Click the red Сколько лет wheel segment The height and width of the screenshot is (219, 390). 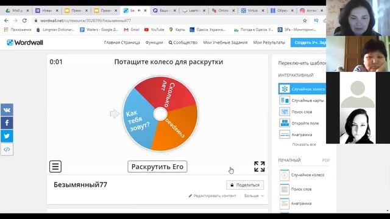(167, 92)
